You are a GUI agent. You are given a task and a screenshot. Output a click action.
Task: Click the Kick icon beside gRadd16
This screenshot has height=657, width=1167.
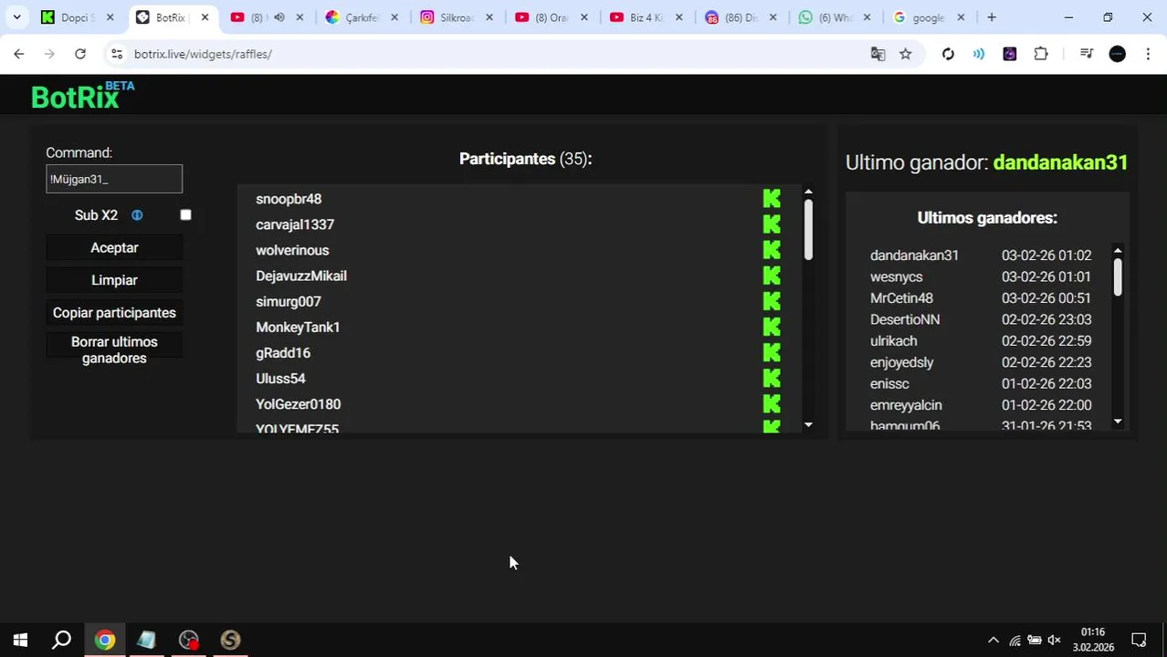[x=772, y=351]
